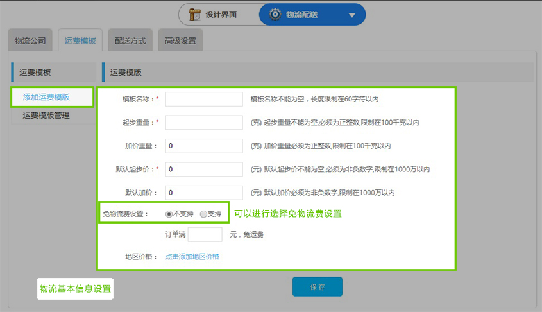Select the 运费模板 tab
This screenshot has height=312, width=542.
tap(80, 40)
